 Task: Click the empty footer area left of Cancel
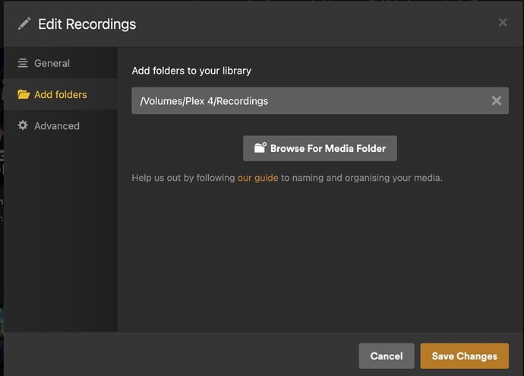coord(182,355)
